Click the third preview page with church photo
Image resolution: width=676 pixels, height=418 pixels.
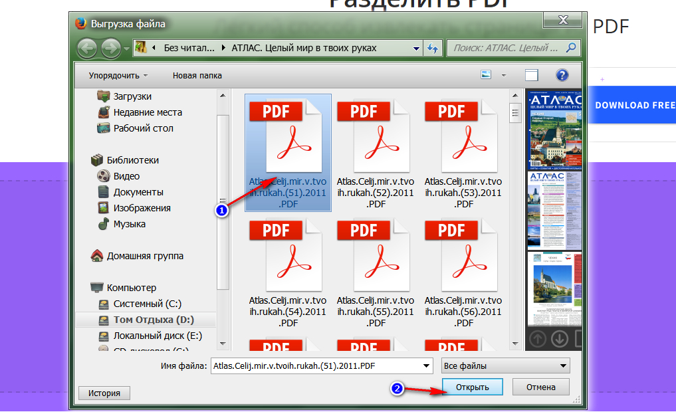click(555, 289)
